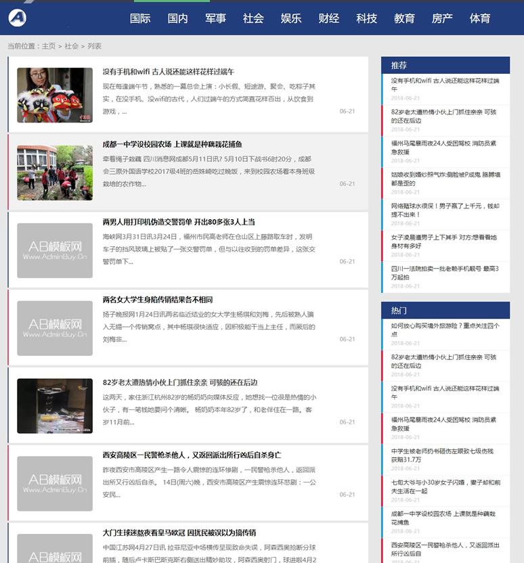Image resolution: width=524 pixels, height=563 pixels.
Task: Click the 热门 panel header
Action: (445, 310)
